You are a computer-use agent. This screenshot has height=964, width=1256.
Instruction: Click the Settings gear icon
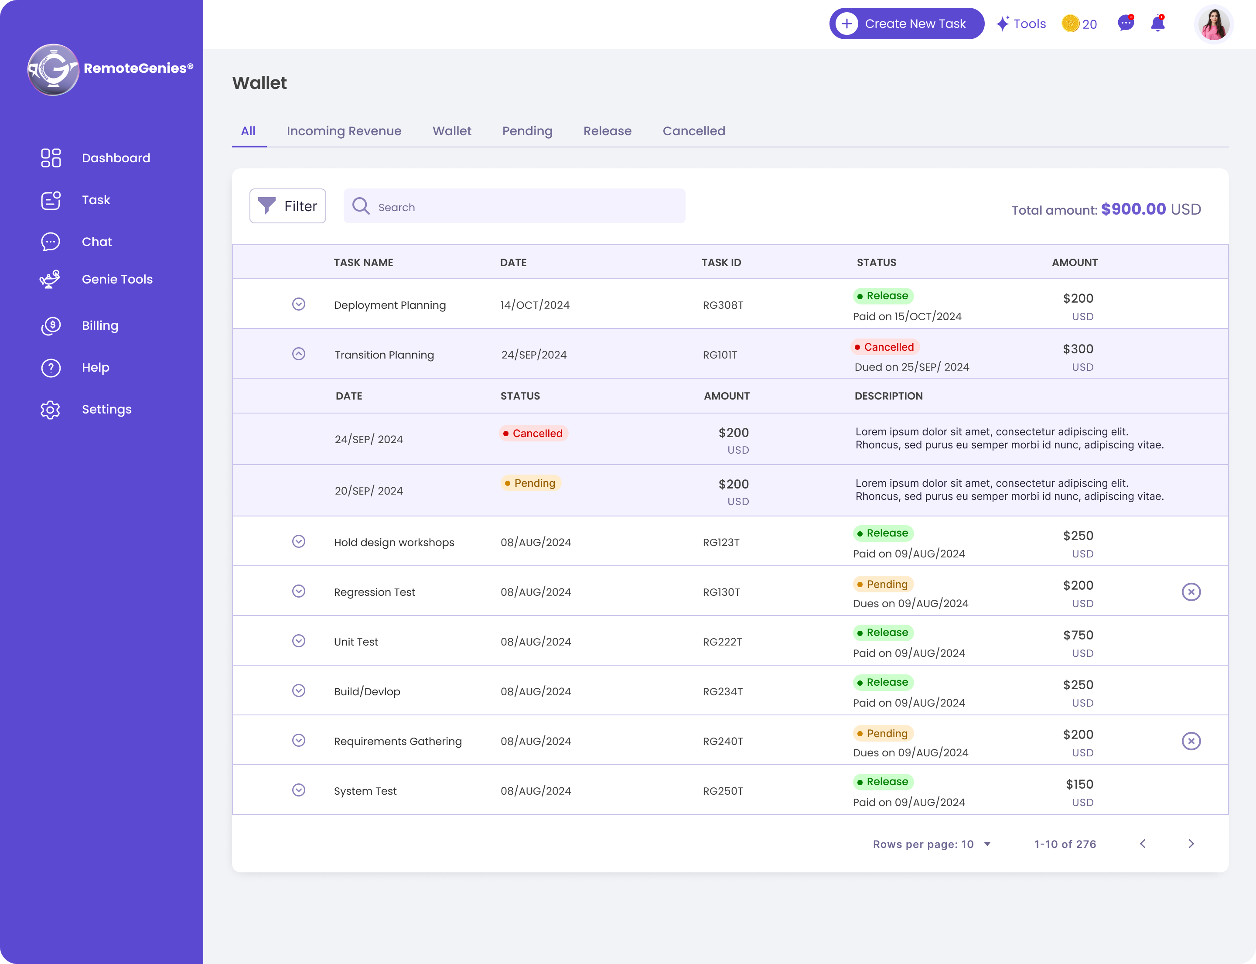point(51,410)
